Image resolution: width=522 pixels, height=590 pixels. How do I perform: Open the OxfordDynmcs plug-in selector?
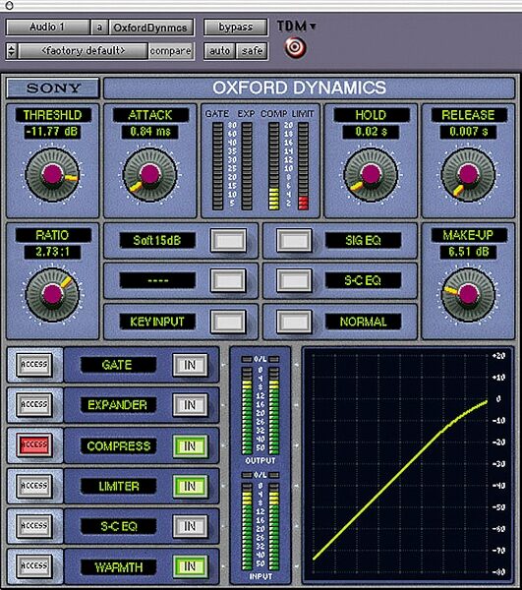[151, 28]
